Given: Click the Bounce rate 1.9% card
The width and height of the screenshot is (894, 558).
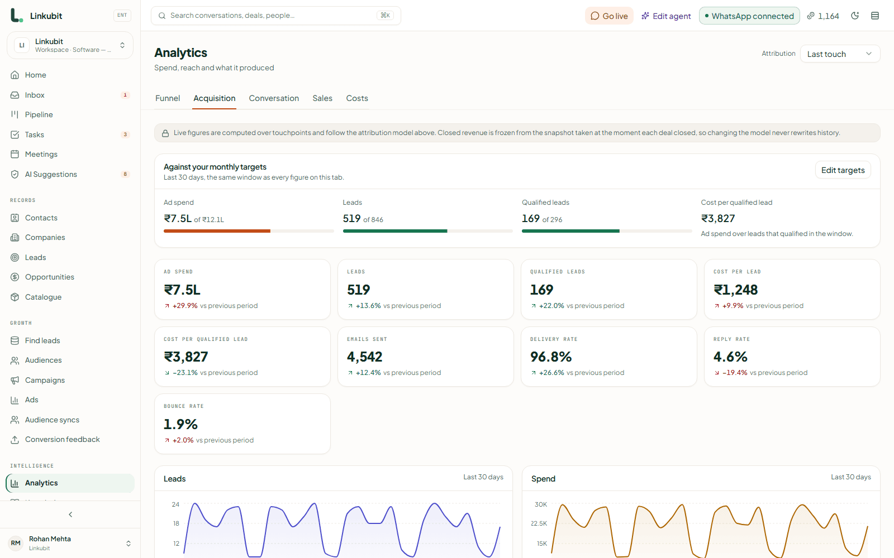Looking at the screenshot, I should 242,424.
